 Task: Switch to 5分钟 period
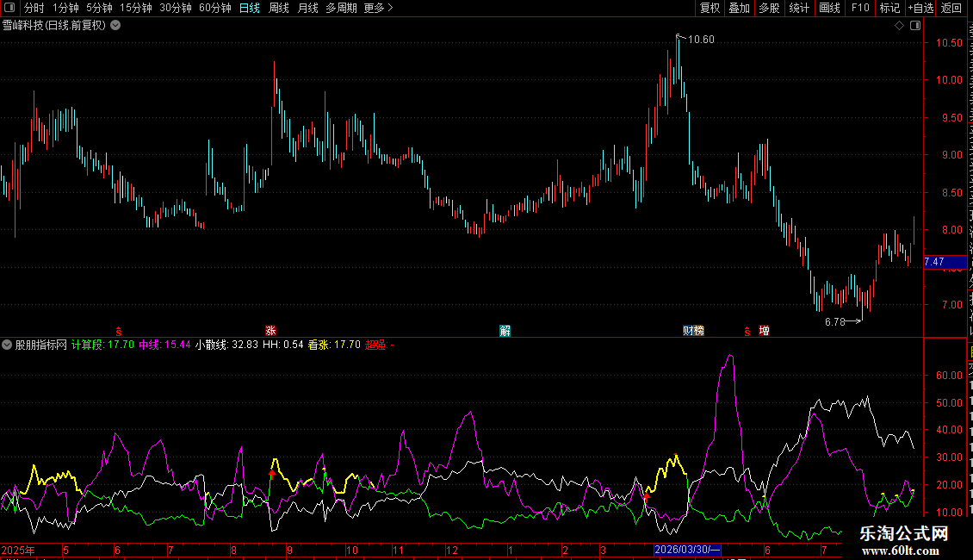pyautogui.click(x=99, y=8)
